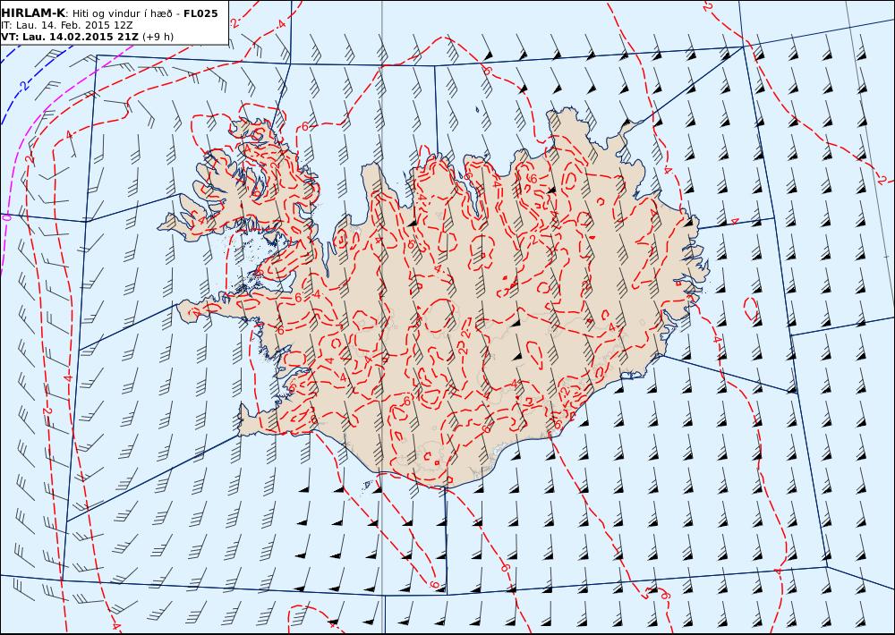Click the HIRLAM-K model title text

(34, 13)
